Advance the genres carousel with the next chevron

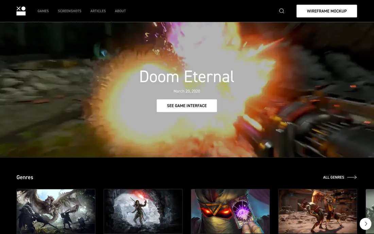point(365,224)
